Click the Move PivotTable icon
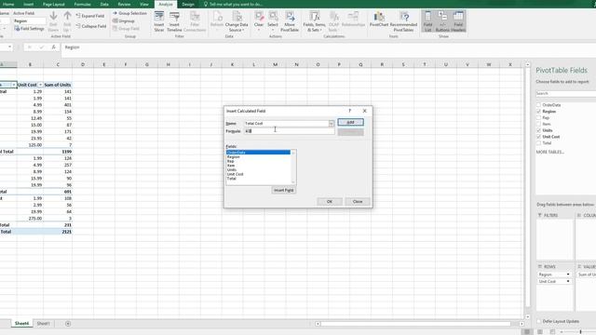596x335 pixels. [x=290, y=21]
